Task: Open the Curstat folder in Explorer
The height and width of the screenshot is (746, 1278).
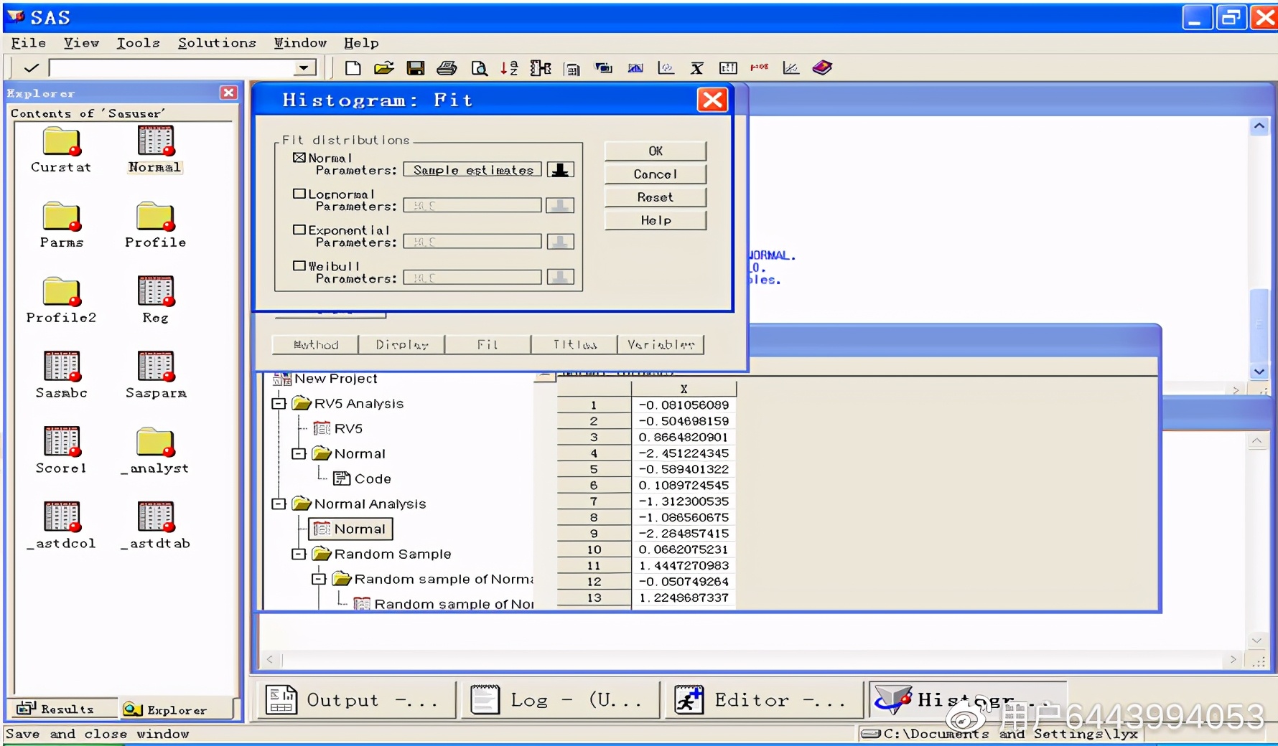Action: pyautogui.click(x=61, y=143)
